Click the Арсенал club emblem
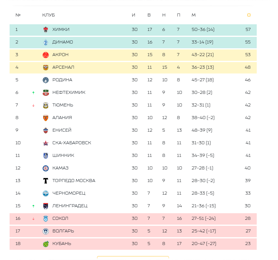The height and width of the screenshot is (260, 278). pyautogui.click(x=46, y=67)
